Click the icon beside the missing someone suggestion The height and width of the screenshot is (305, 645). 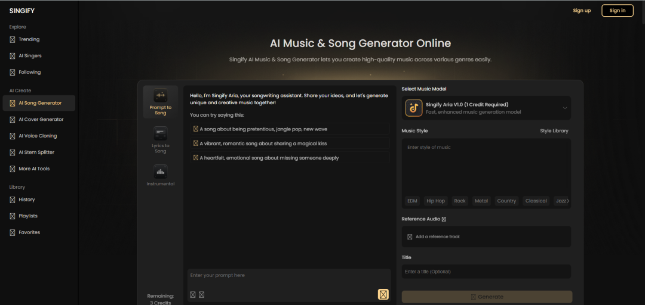[196, 158]
